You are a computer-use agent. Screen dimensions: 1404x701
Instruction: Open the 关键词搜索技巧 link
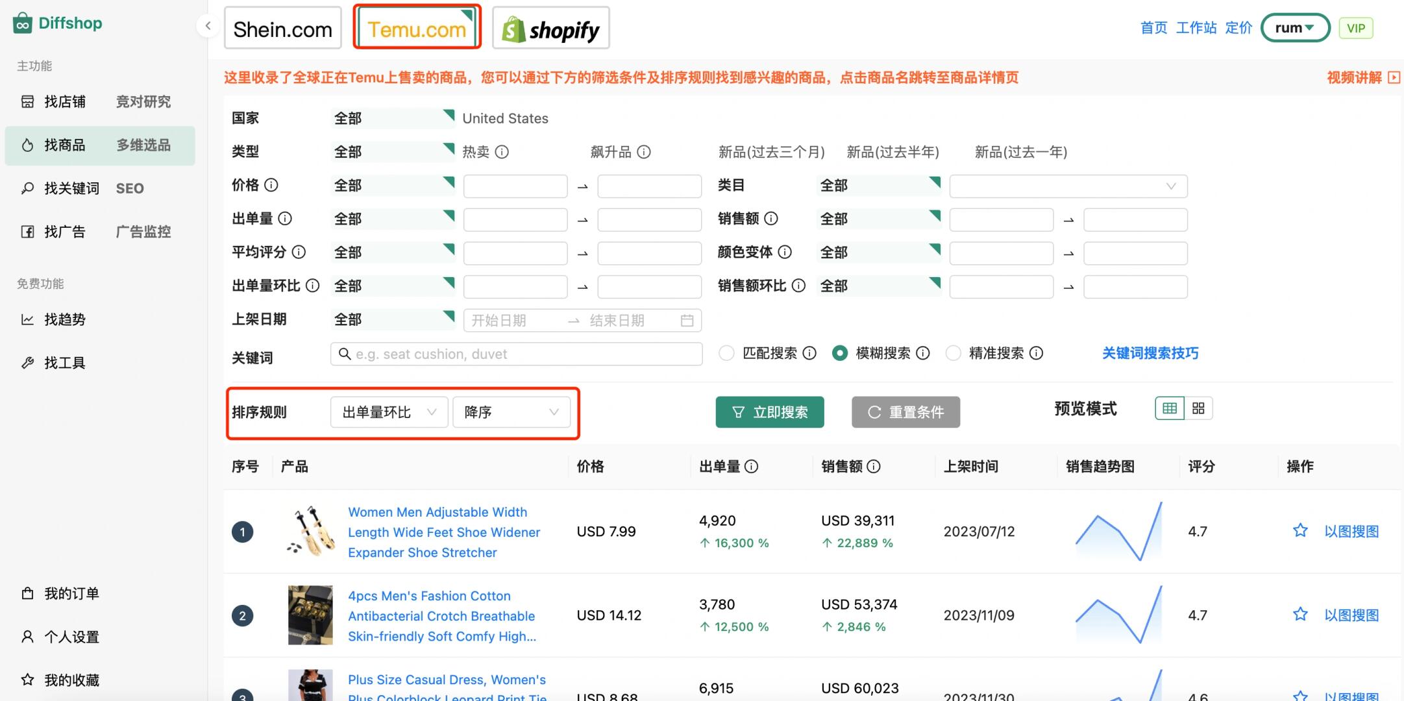tap(1150, 353)
